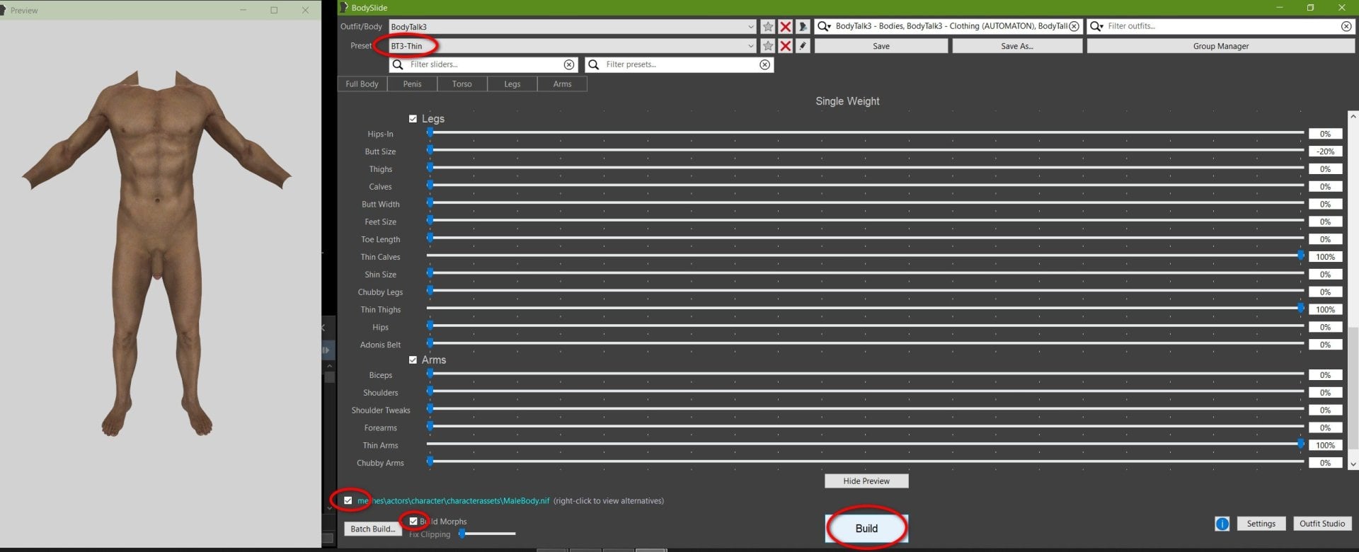
Task: Open the Torso tab
Action: (x=461, y=84)
